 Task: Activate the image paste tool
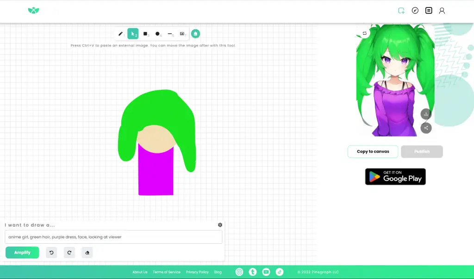point(182,33)
